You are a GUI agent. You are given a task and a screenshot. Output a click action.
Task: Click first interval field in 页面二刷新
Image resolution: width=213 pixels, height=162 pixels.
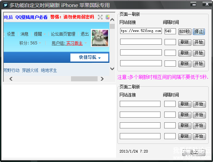tap(170, 104)
